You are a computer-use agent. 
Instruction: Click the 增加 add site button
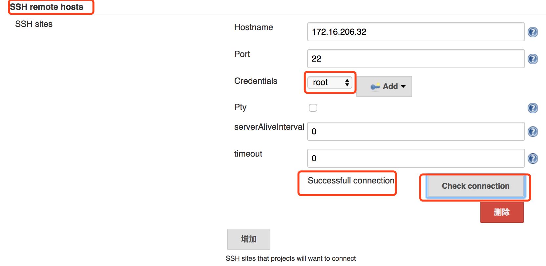pos(249,239)
